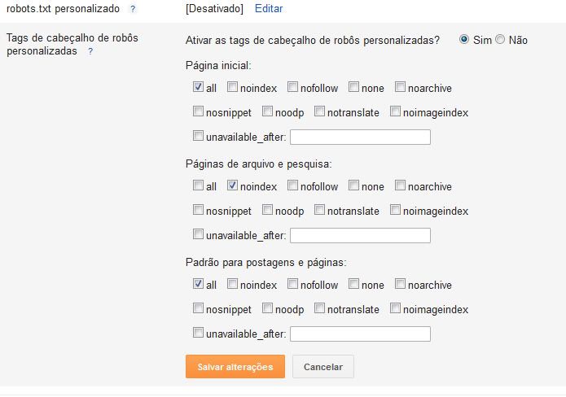Check nofollow for Páginas de arquivo e pesquisa
566x397 pixels.
coord(293,185)
